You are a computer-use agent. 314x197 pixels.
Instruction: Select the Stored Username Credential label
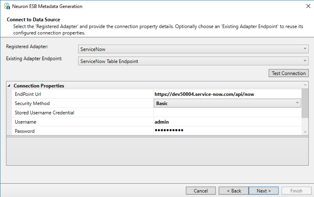pos(45,113)
